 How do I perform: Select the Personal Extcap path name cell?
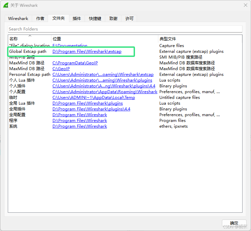coord(30,75)
